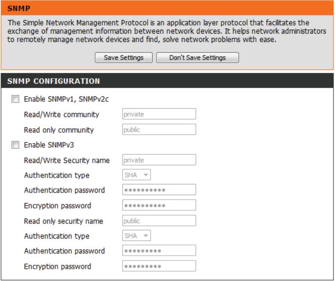This screenshot has width=335, height=281.
Task: Select Encryption password field for Read only security
Action: (x=158, y=266)
